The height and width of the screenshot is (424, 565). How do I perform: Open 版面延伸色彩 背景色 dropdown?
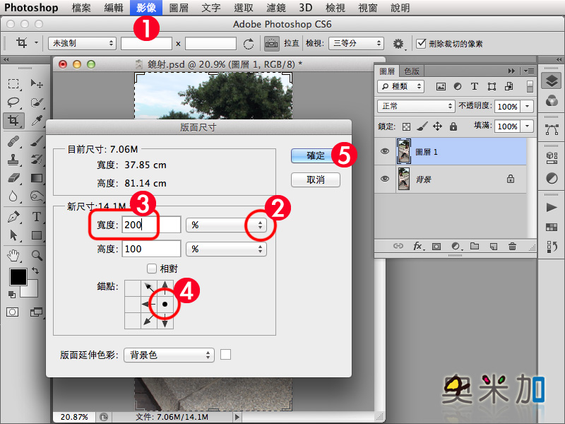point(169,355)
